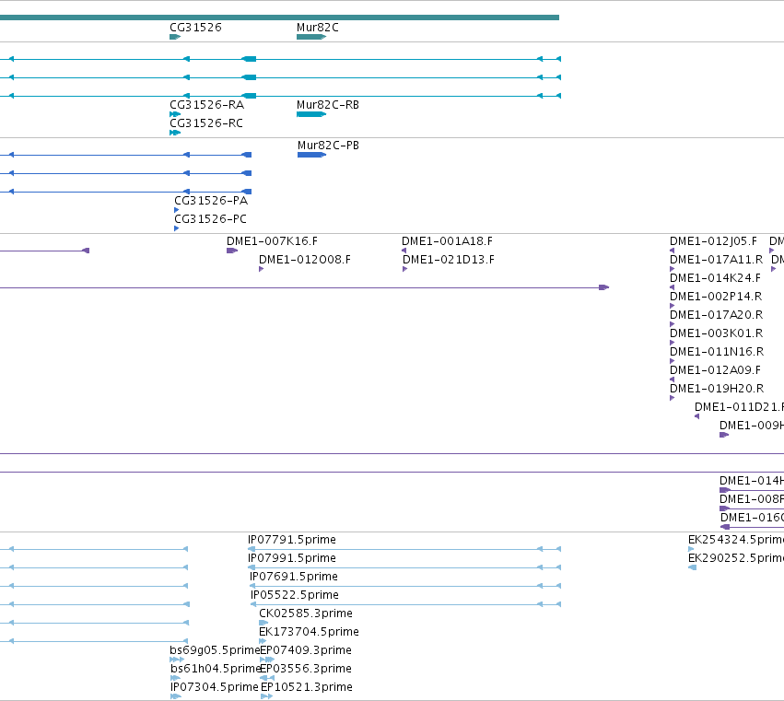Select the CG31526-RC transcript label
The image size is (784, 701).
click(206, 123)
